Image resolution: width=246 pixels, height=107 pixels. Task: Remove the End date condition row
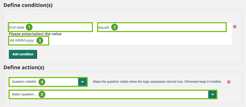pos(235,27)
